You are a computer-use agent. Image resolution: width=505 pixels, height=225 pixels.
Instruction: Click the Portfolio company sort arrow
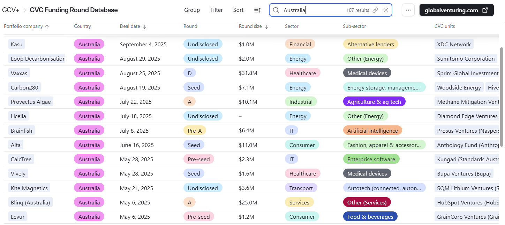(x=47, y=26)
